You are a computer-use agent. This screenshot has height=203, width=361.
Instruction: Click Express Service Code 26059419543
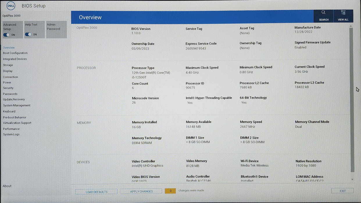tap(196, 48)
